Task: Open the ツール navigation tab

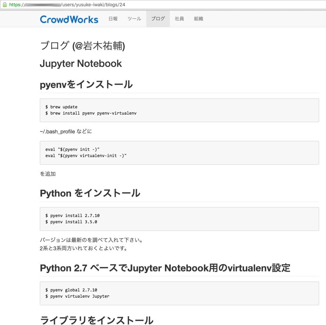Action: tap(134, 19)
